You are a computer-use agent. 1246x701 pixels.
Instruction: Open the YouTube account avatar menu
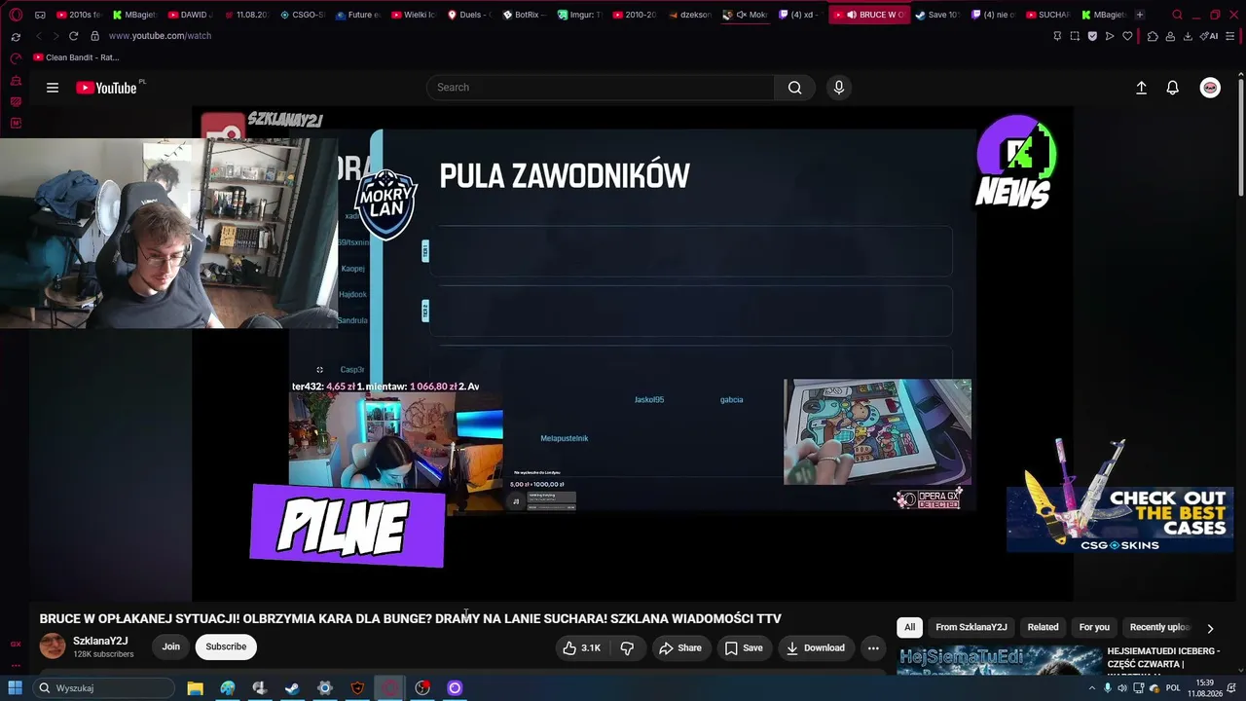click(1210, 88)
